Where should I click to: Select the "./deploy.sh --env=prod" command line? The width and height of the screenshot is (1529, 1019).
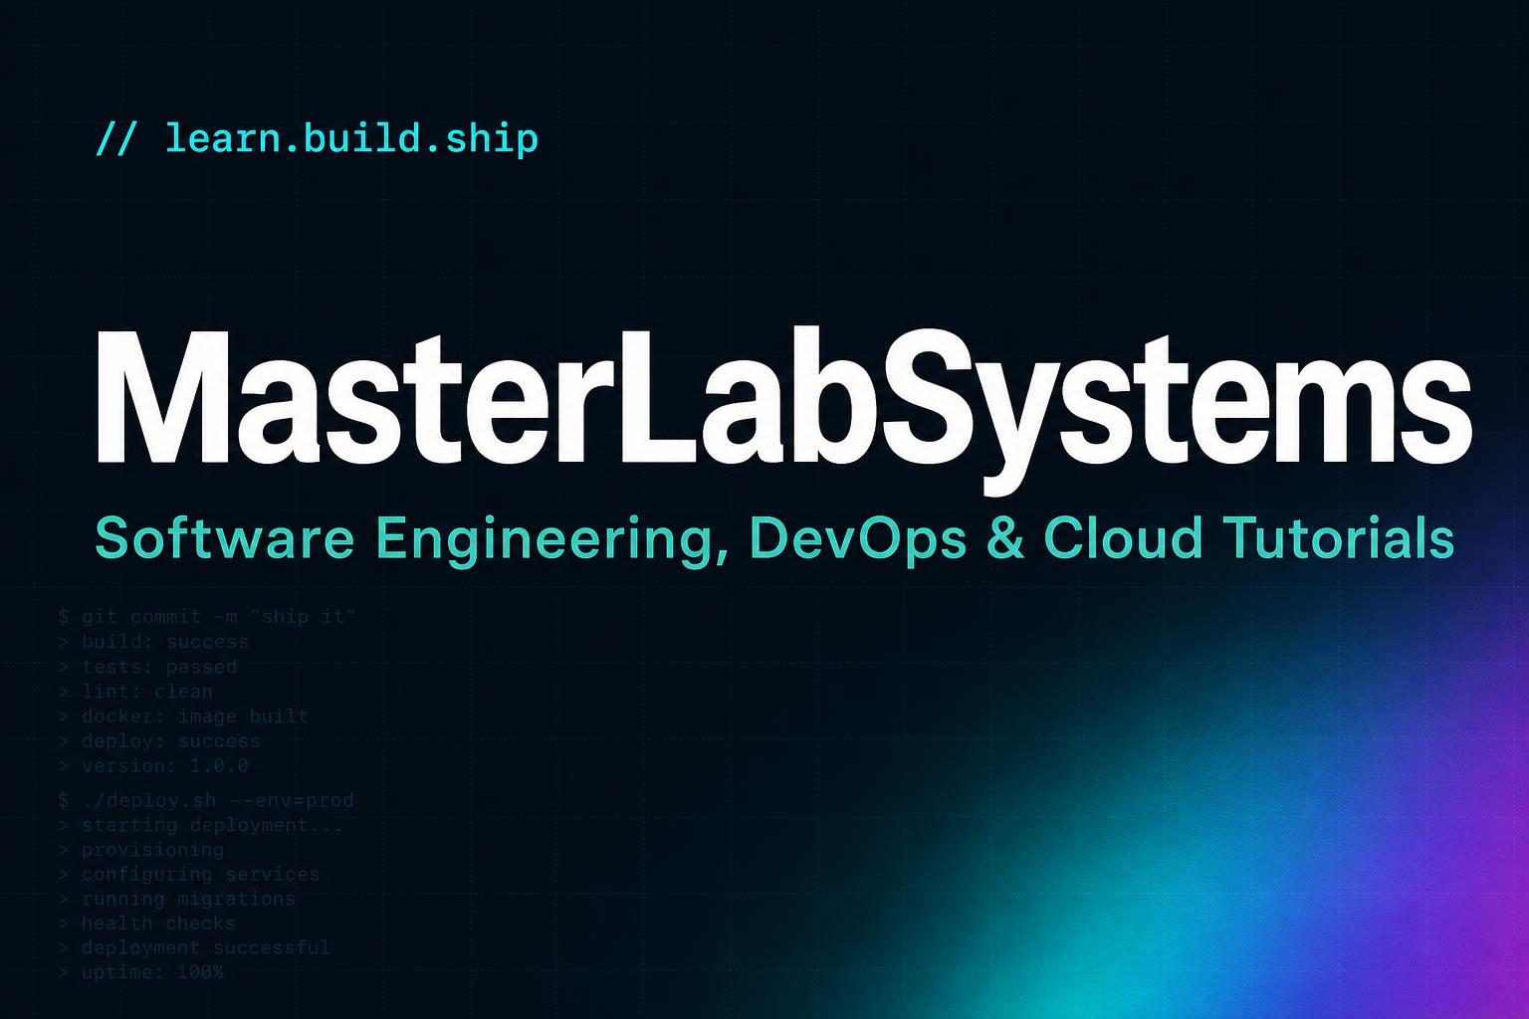point(206,800)
